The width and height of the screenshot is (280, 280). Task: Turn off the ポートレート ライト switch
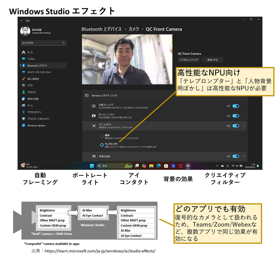[x=235, y=115]
